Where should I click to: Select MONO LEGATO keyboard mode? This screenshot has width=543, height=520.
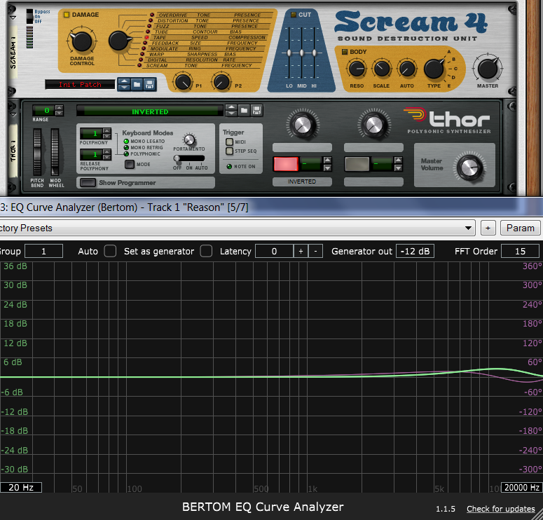tap(126, 142)
